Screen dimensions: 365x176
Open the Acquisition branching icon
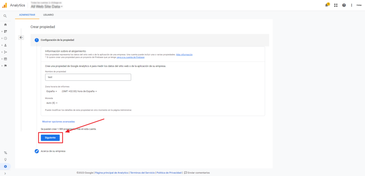(6, 52)
